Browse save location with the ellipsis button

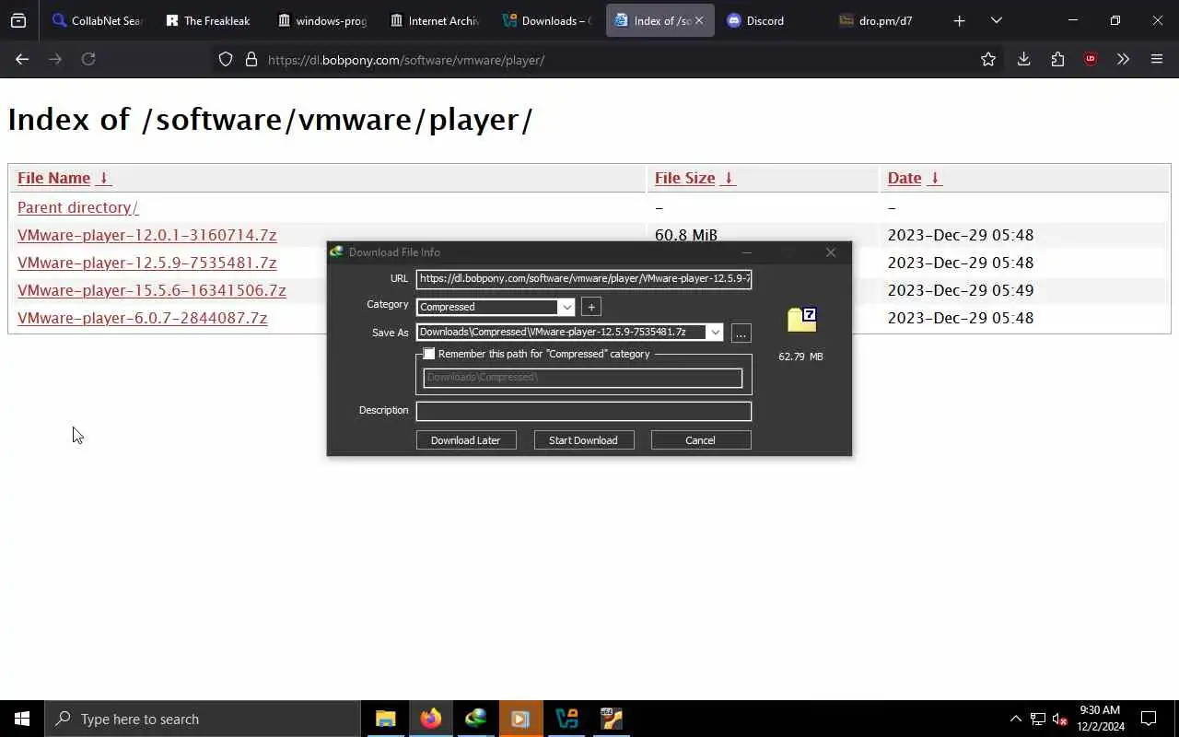pyautogui.click(x=741, y=333)
